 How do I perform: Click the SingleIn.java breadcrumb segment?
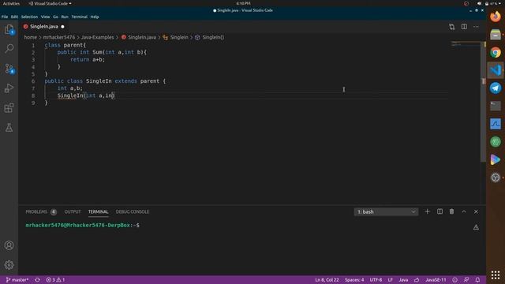(139, 37)
